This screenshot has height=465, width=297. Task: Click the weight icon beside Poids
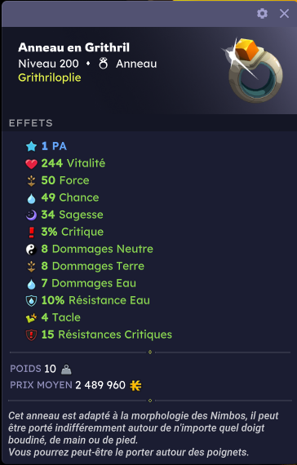66,370
